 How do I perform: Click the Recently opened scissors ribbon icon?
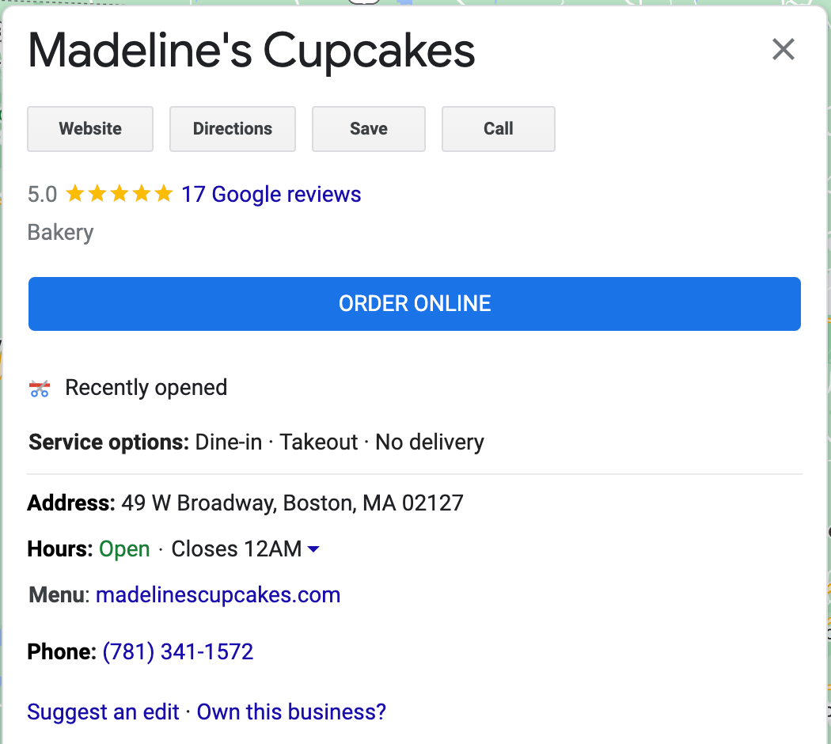pos(40,389)
